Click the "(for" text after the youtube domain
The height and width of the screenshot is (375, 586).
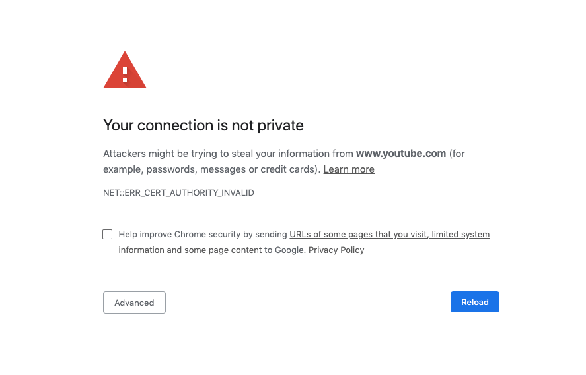tap(457, 154)
